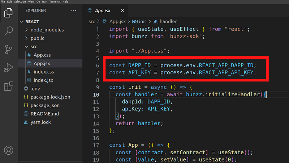Collapse the src folder

(34, 47)
